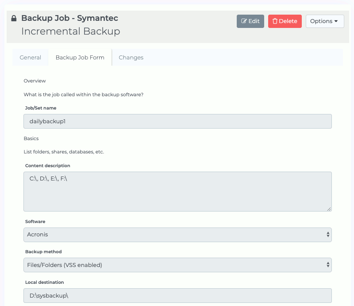
Task: Click the Delete button
Action: click(285, 21)
